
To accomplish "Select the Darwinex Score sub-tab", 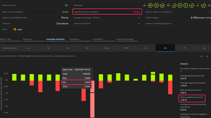I will (10, 48).
